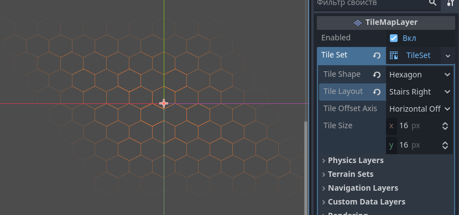Revert the Tile Set property
Viewport: 459px width, 215px height.
tap(377, 55)
